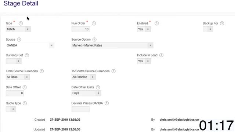Open the Backup For dropdown
Image resolution: width=235 pixels, height=132 pixels.
point(208,29)
